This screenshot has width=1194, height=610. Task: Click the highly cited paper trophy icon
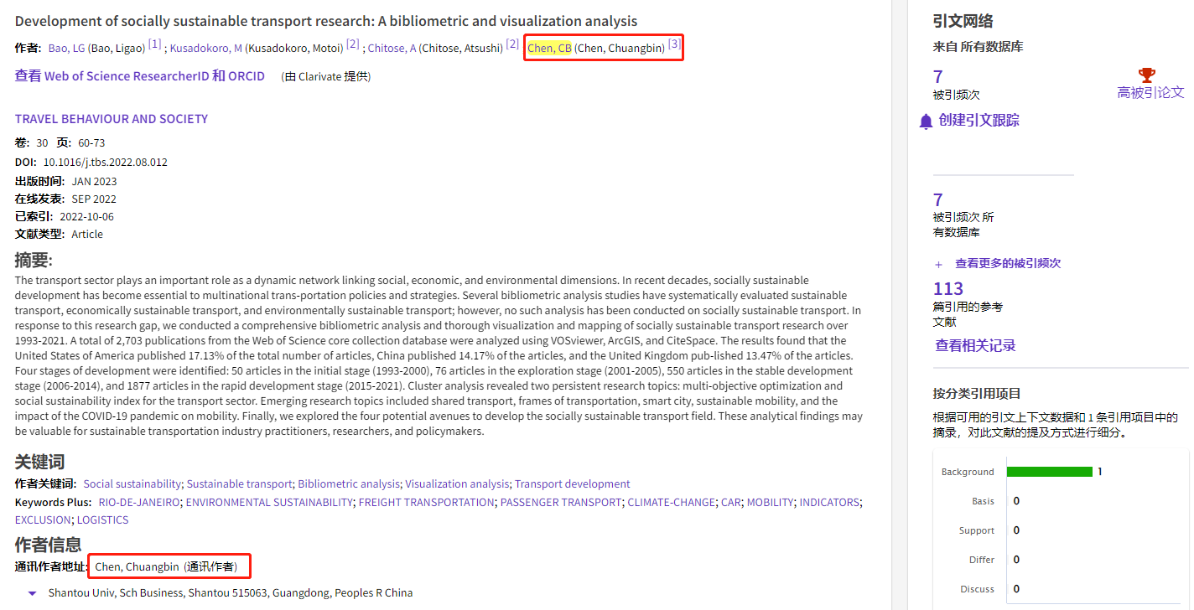[1146, 75]
